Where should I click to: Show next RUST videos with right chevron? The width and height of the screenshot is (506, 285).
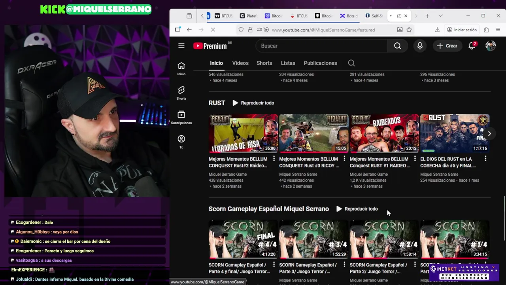pos(489,134)
